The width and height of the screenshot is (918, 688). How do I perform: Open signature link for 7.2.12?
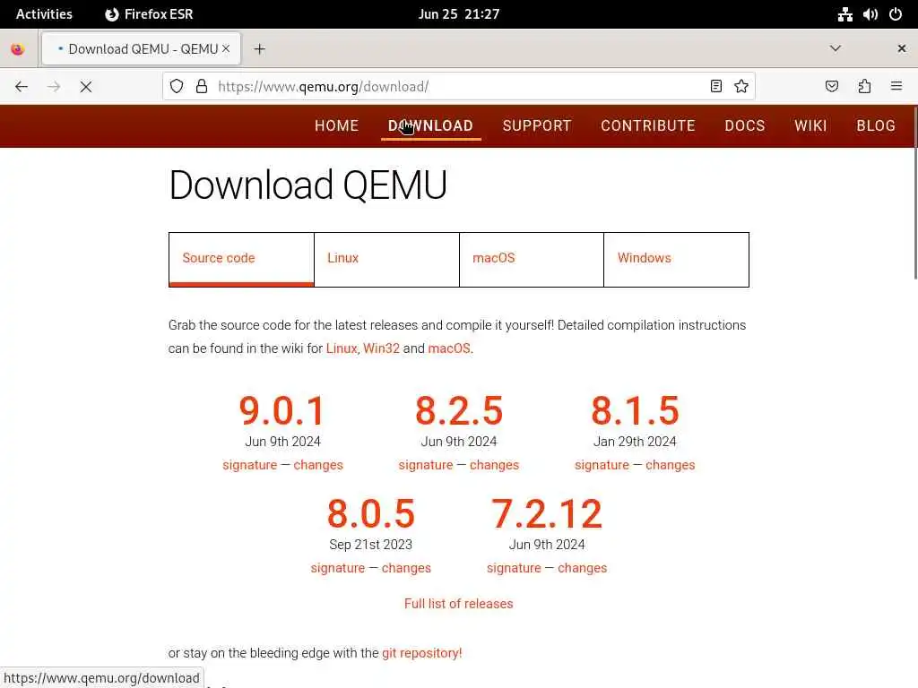tap(514, 568)
